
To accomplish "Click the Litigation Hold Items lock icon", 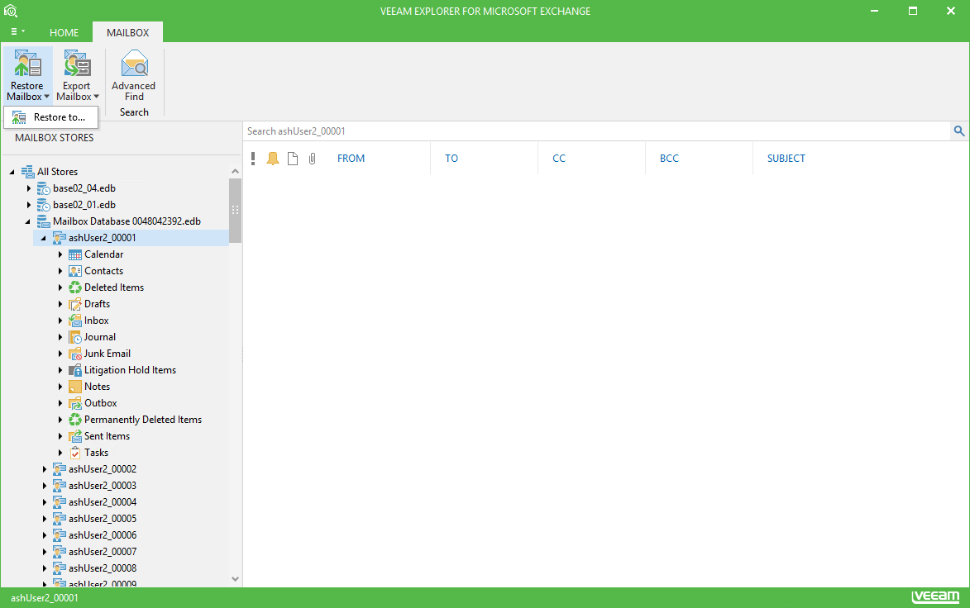I will (x=75, y=370).
